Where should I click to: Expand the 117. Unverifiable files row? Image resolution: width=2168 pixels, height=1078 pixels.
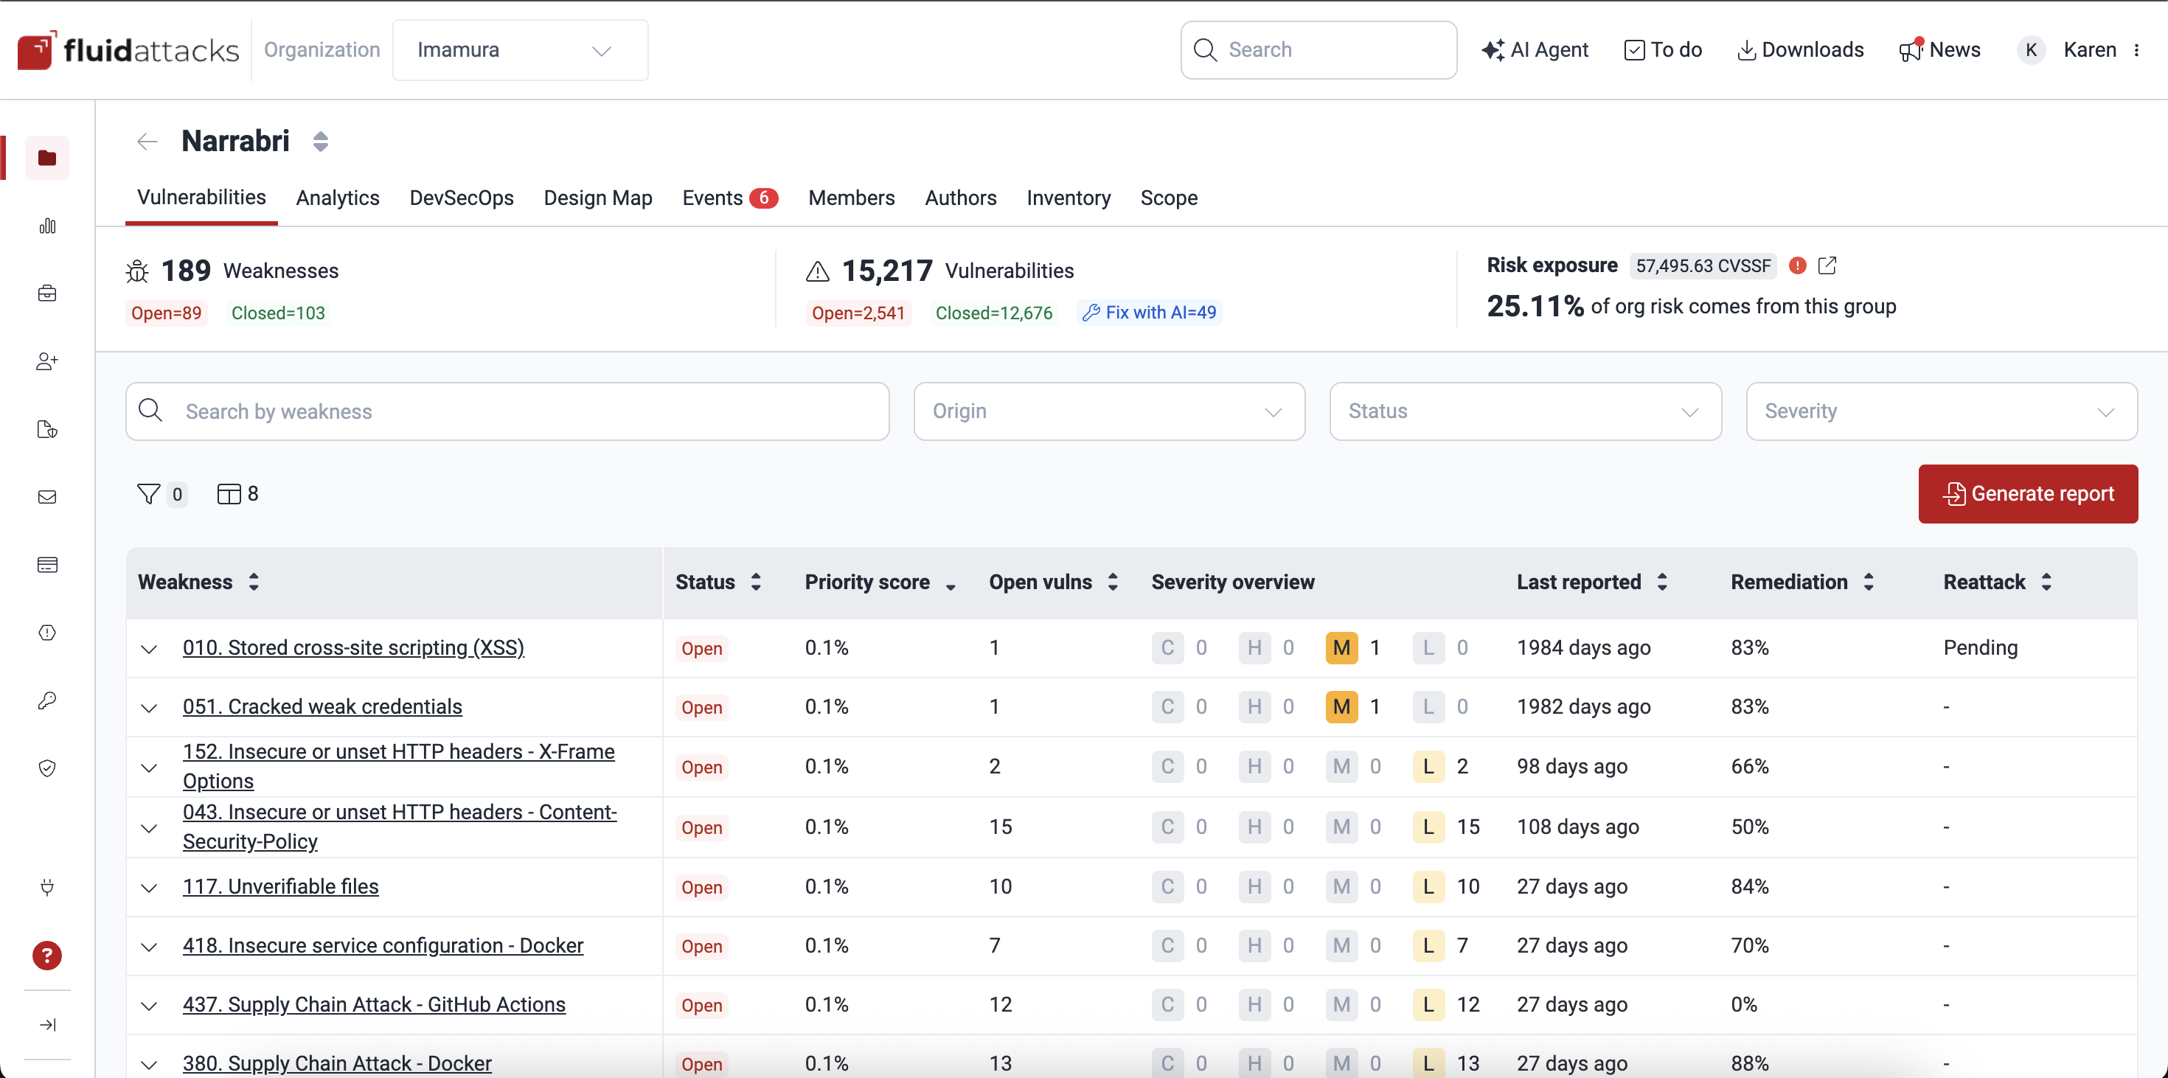tap(149, 887)
